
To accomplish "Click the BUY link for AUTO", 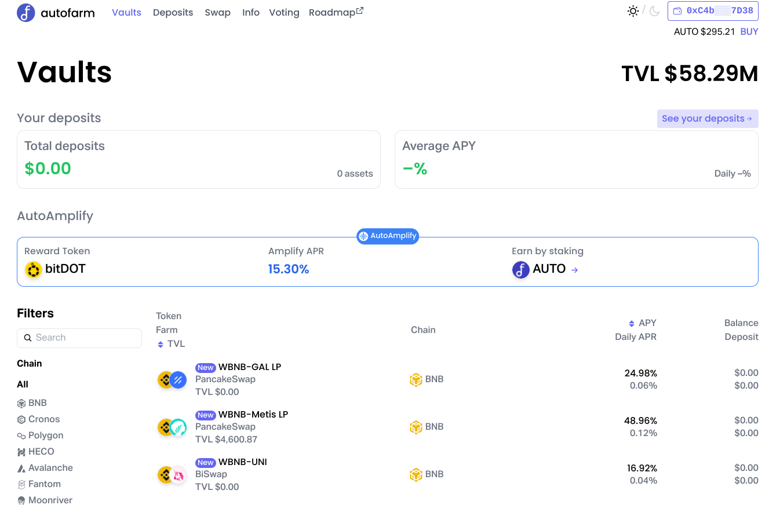I will click(x=749, y=32).
